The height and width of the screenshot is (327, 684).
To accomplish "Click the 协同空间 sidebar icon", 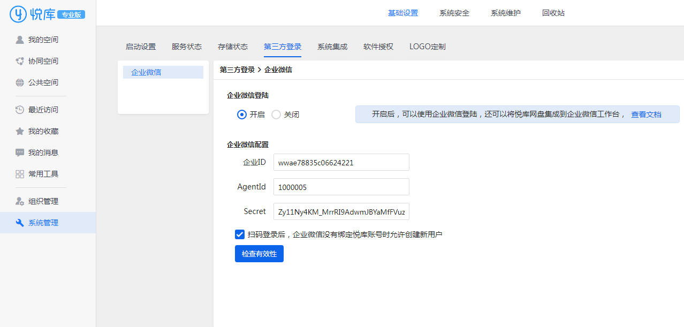I will coord(20,61).
